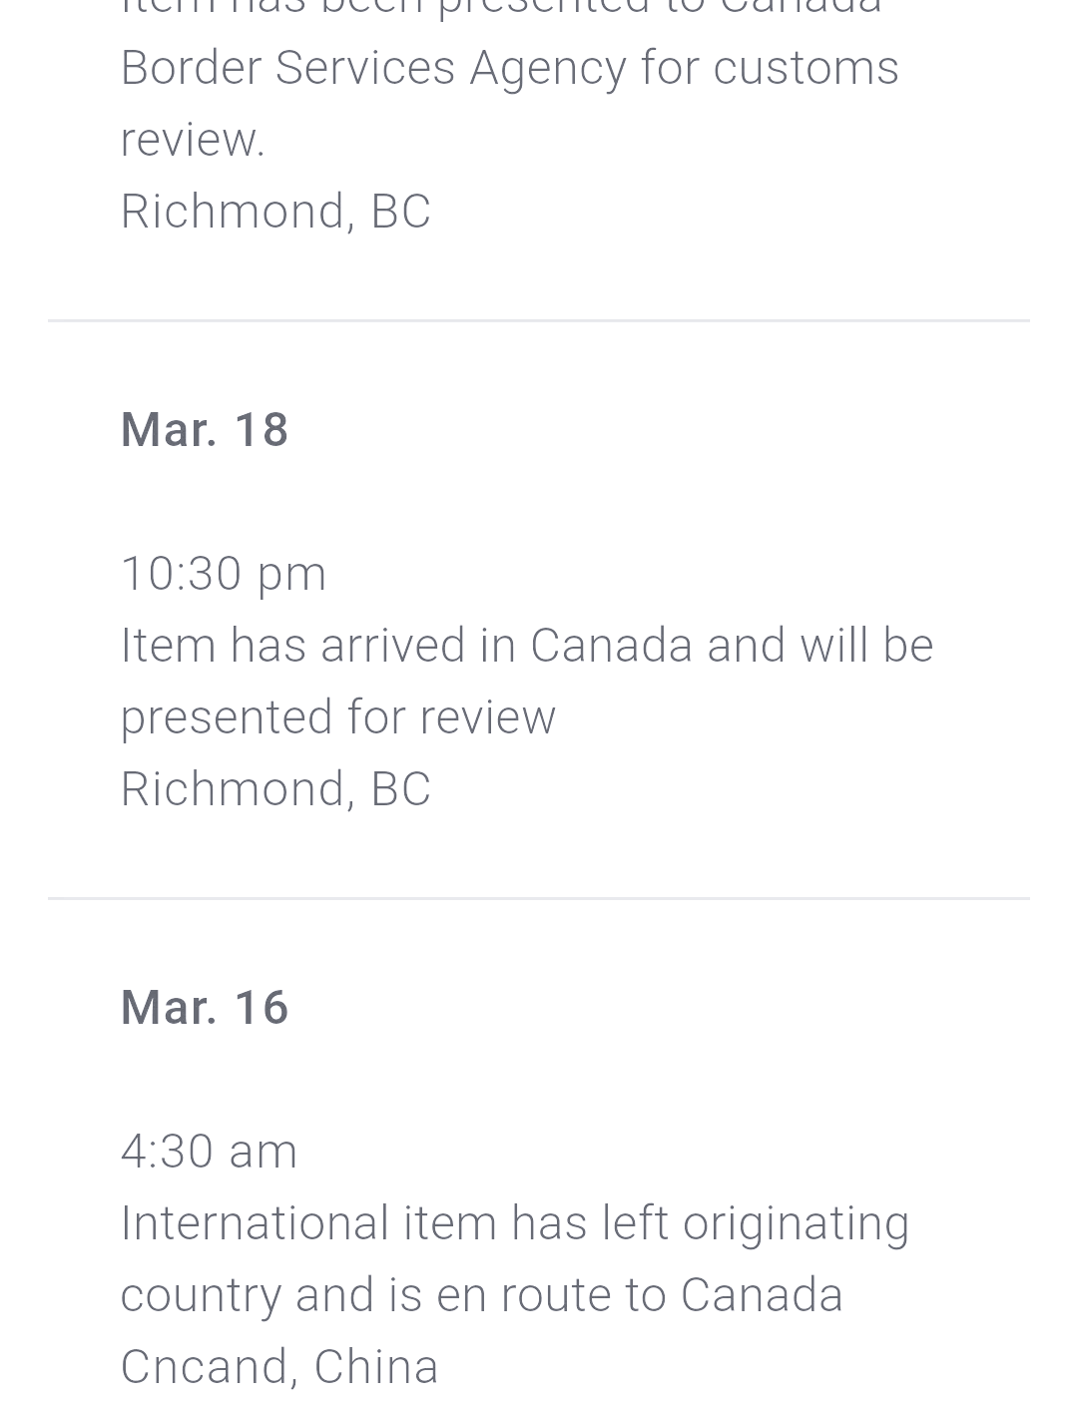
Task: Tap the 10:30 pm timestamp
Action: [x=224, y=574]
